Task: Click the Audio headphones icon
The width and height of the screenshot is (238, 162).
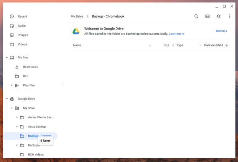Action: [x=12, y=26]
